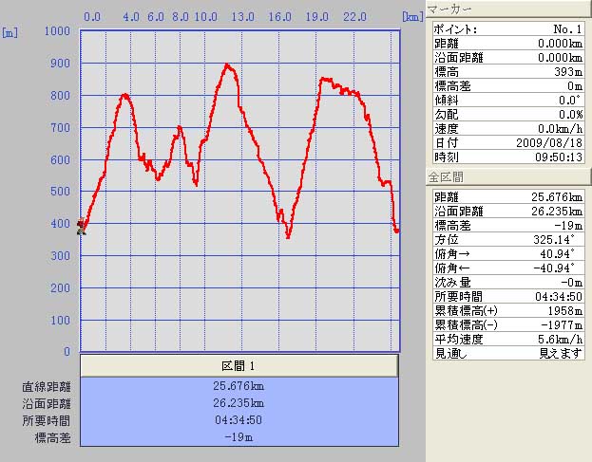Select the 所要時間 04:34:50 row in 全区間
Screen dimensions: 592x462
tap(508, 296)
